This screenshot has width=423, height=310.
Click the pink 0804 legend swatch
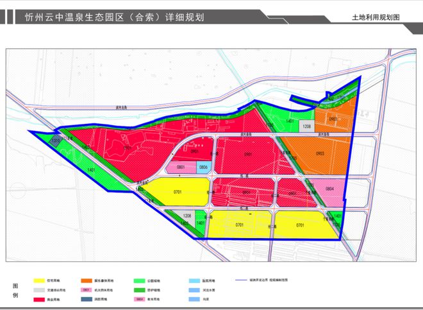click(139, 300)
